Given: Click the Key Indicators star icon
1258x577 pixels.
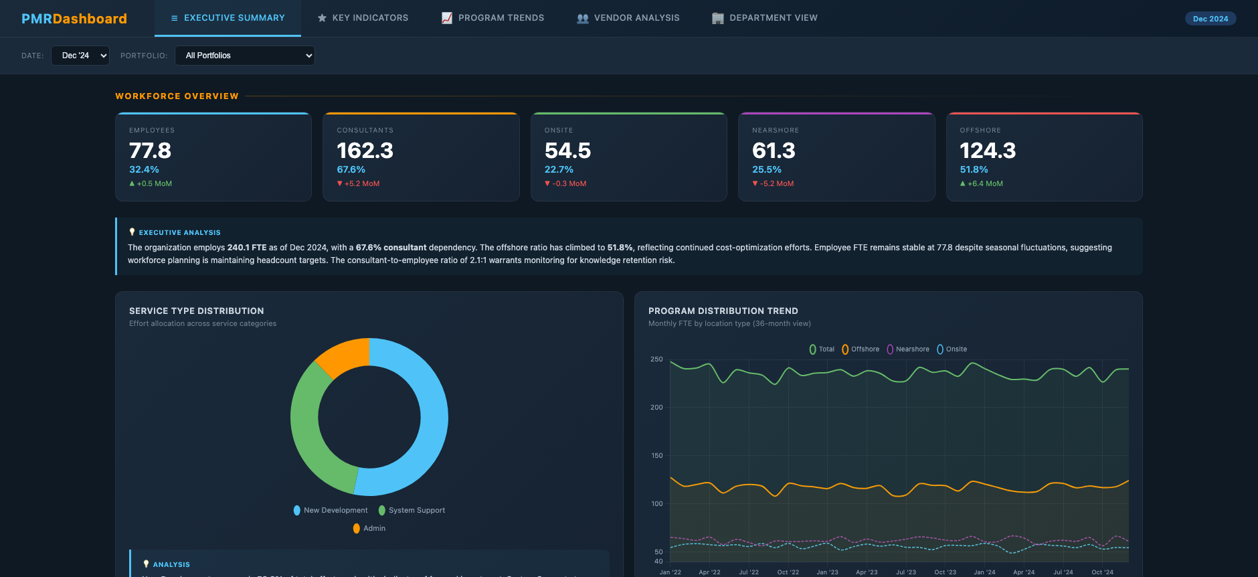Looking at the screenshot, I should pyautogui.click(x=322, y=18).
